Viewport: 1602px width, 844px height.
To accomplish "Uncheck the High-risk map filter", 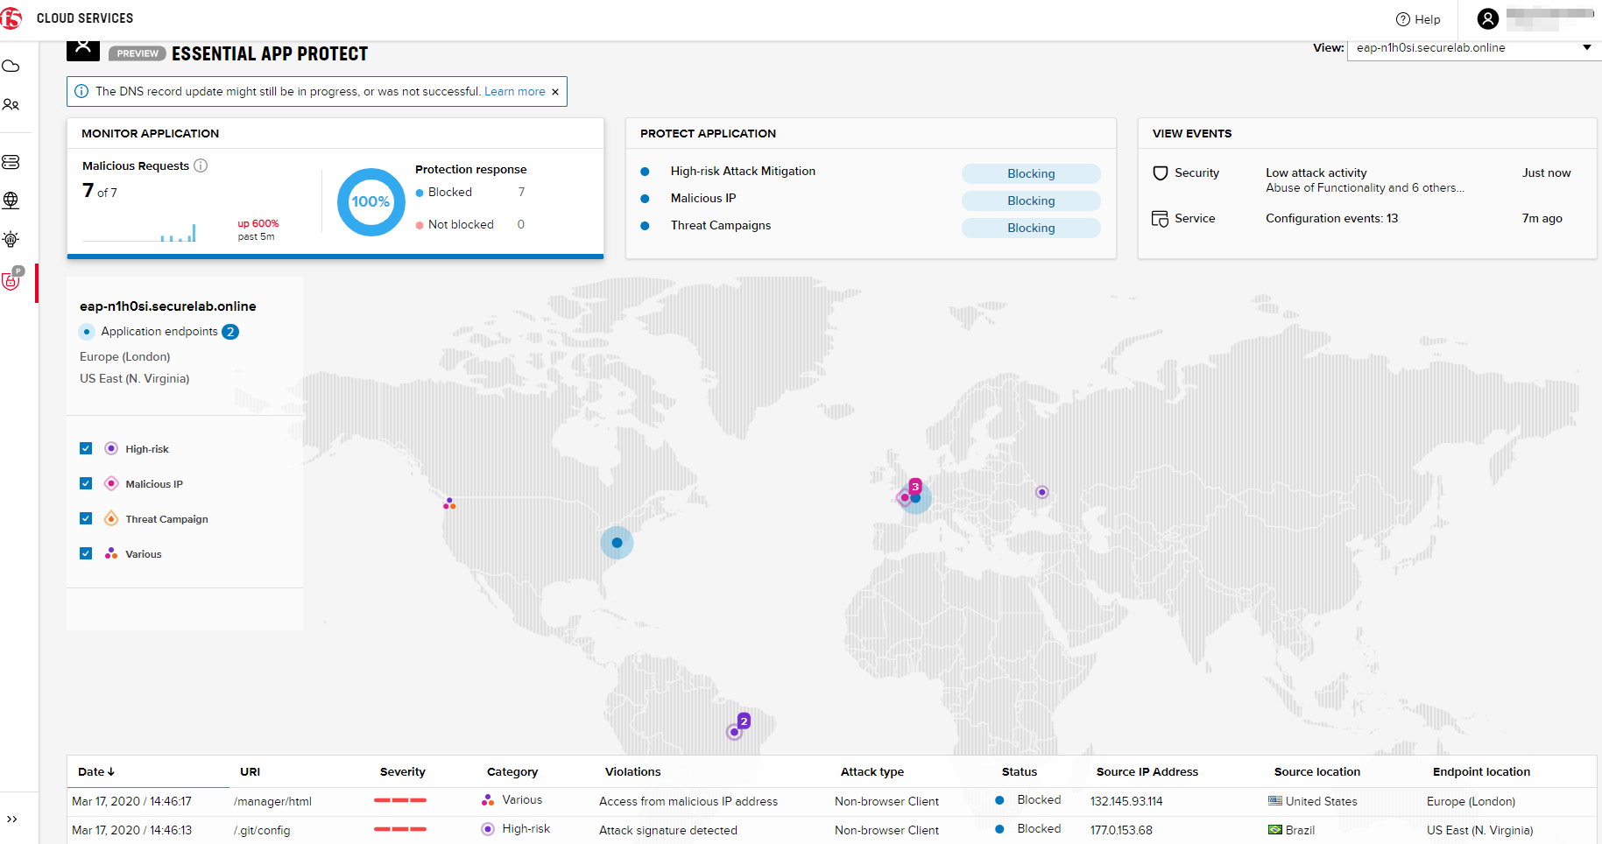I will 86,448.
